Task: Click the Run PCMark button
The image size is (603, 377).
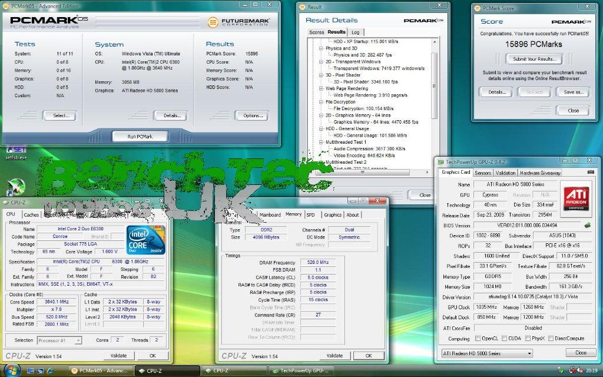Action: (140, 137)
